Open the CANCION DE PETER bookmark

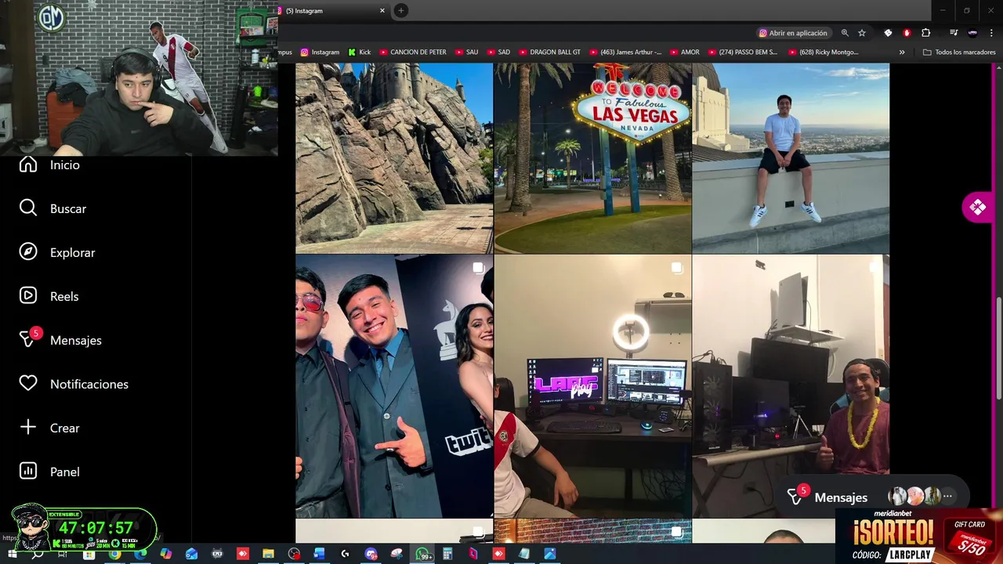(413, 52)
